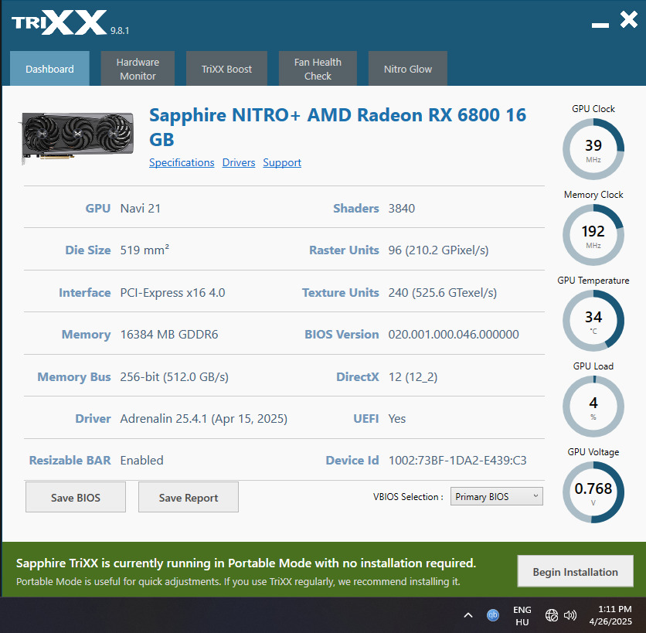Click the Begin Installation button
Image resolution: width=646 pixels, height=633 pixels.
point(575,572)
